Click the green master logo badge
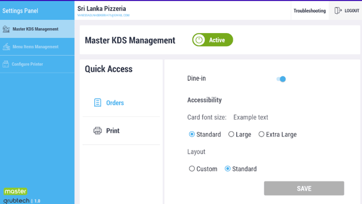 (x=15, y=191)
